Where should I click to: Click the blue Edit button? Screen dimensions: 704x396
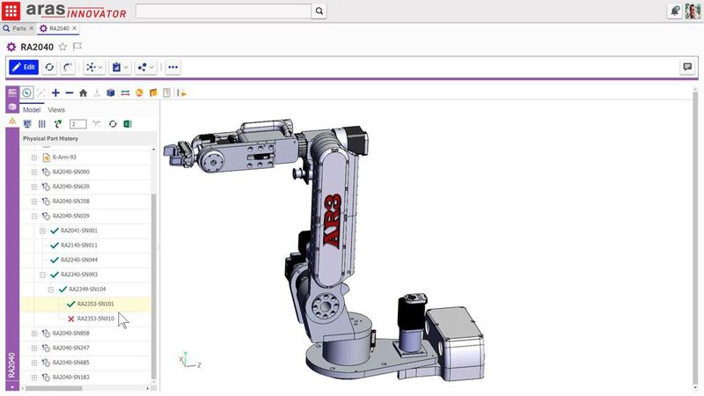[x=24, y=67]
